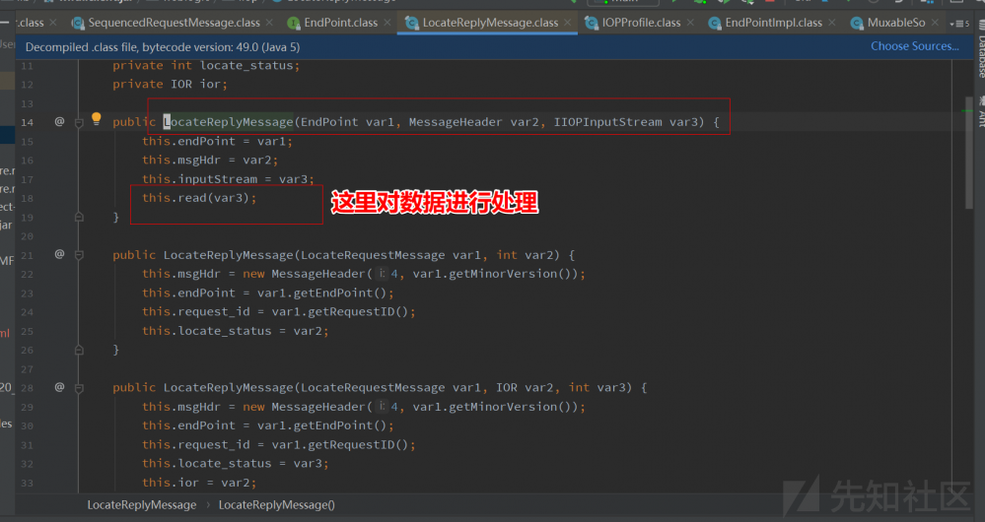Click the this.read(var3); statement

[x=199, y=198]
